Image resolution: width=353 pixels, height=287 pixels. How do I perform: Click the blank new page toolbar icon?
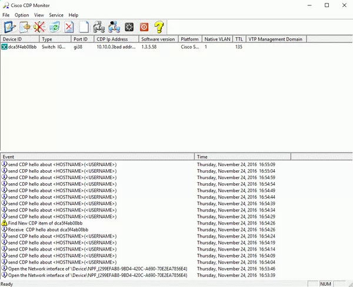point(84,27)
